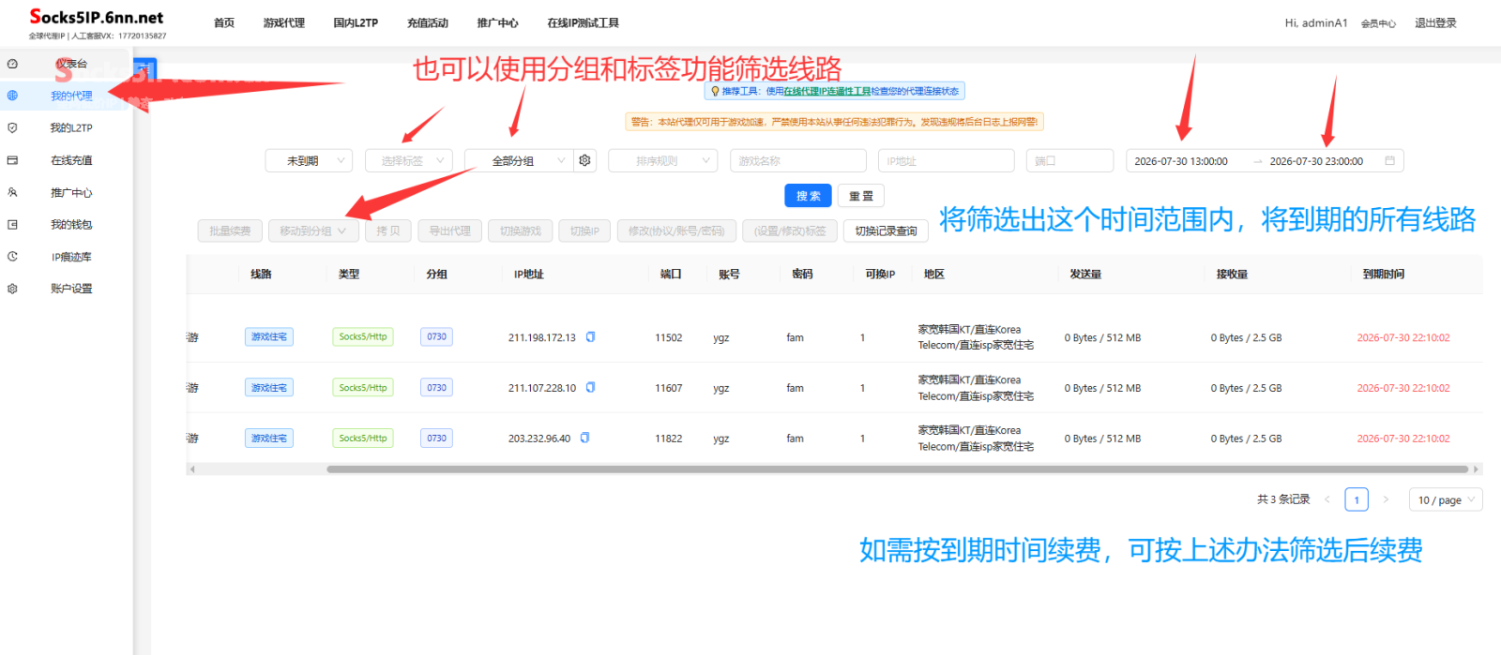Click the wallet icon beside 我的钱包
Image resolution: width=1501 pixels, height=655 pixels.
12,224
